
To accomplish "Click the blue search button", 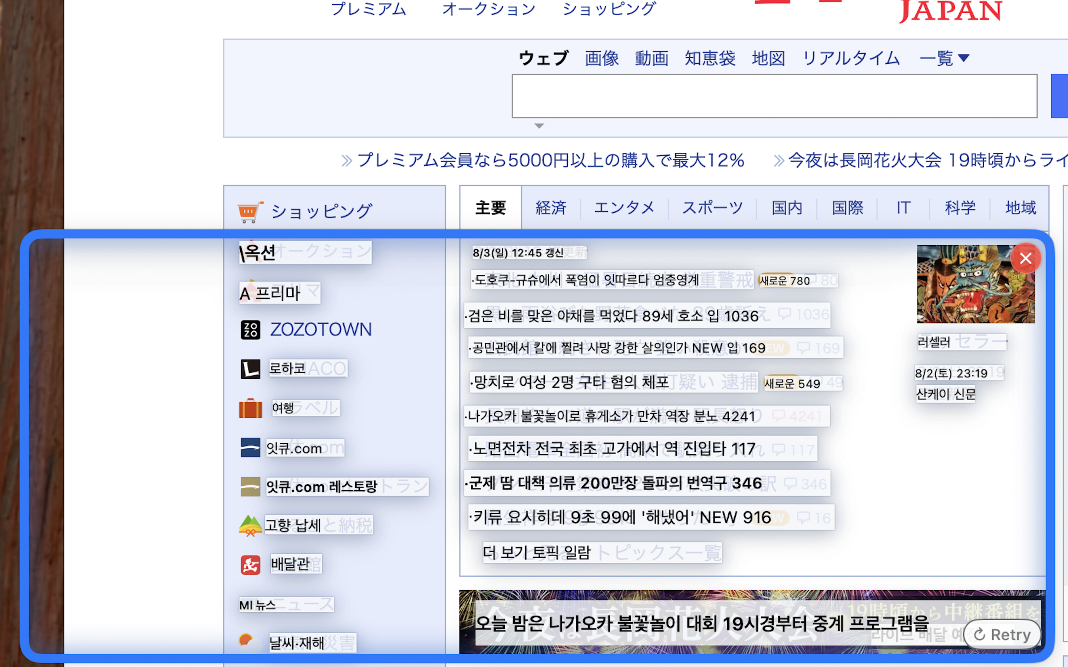I will (1059, 96).
